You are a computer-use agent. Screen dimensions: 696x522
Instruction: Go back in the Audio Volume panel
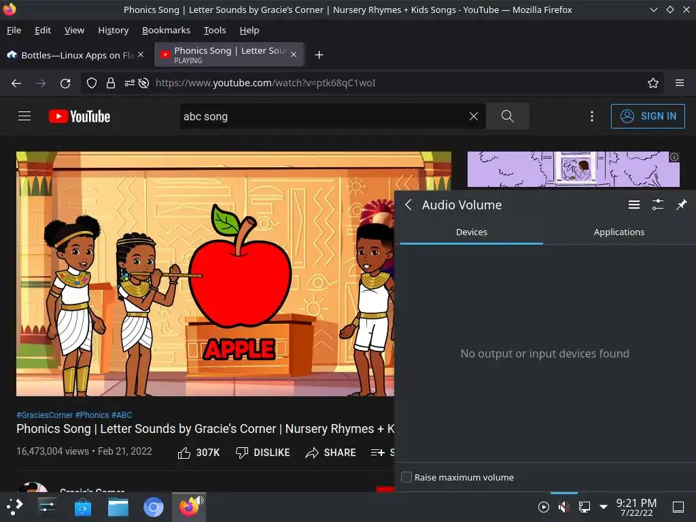tap(408, 205)
